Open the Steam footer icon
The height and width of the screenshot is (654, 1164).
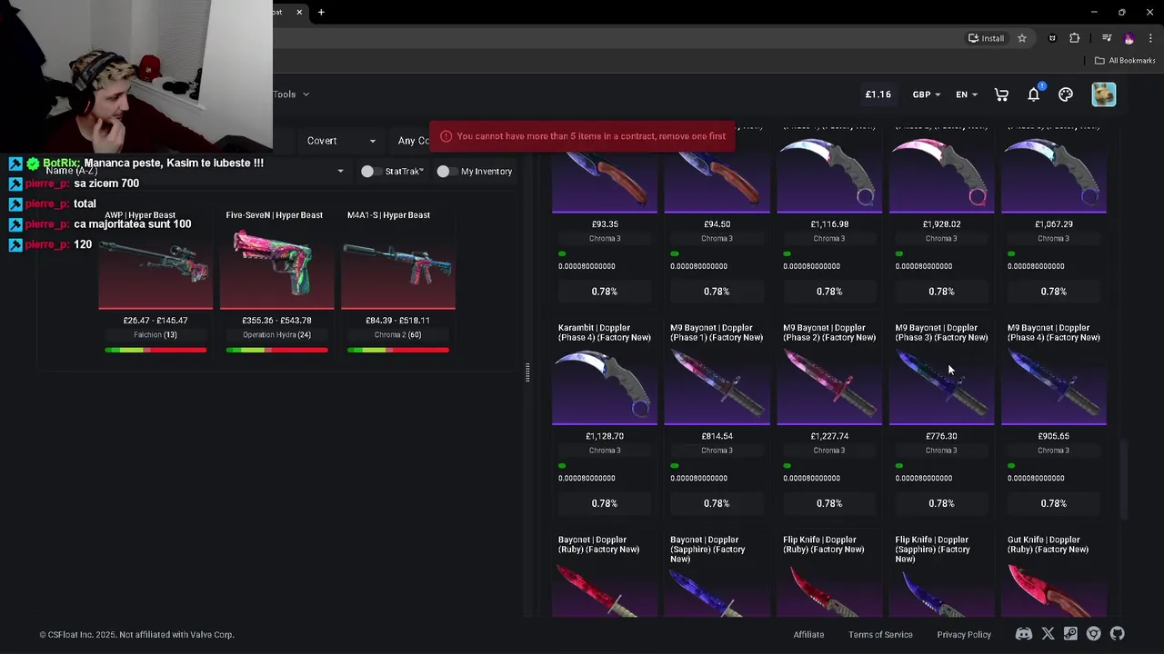(x=1070, y=634)
